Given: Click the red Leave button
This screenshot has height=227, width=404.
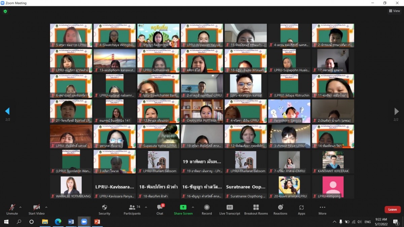Looking at the screenshot, I should click(x=392, y=210).
